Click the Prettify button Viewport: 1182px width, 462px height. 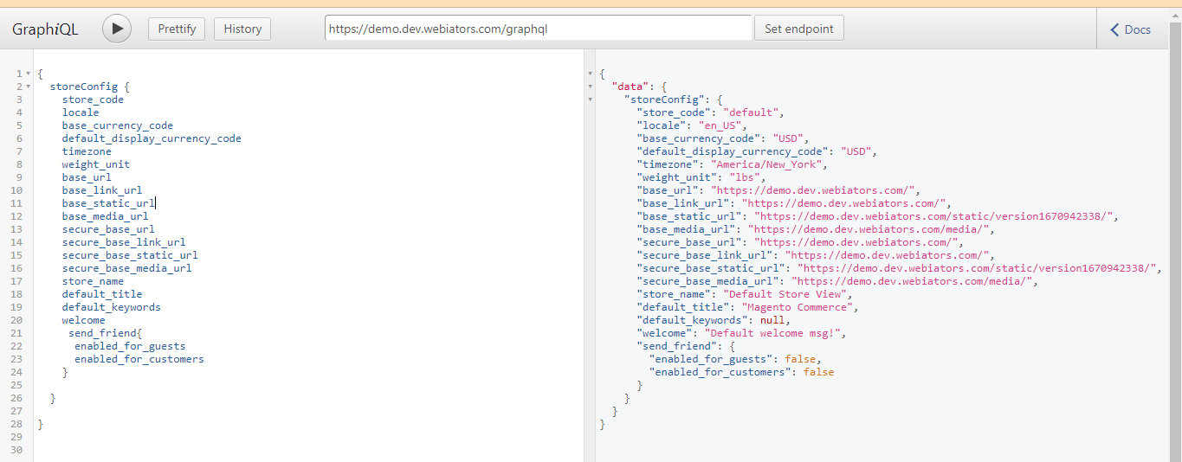pos(178,29)
